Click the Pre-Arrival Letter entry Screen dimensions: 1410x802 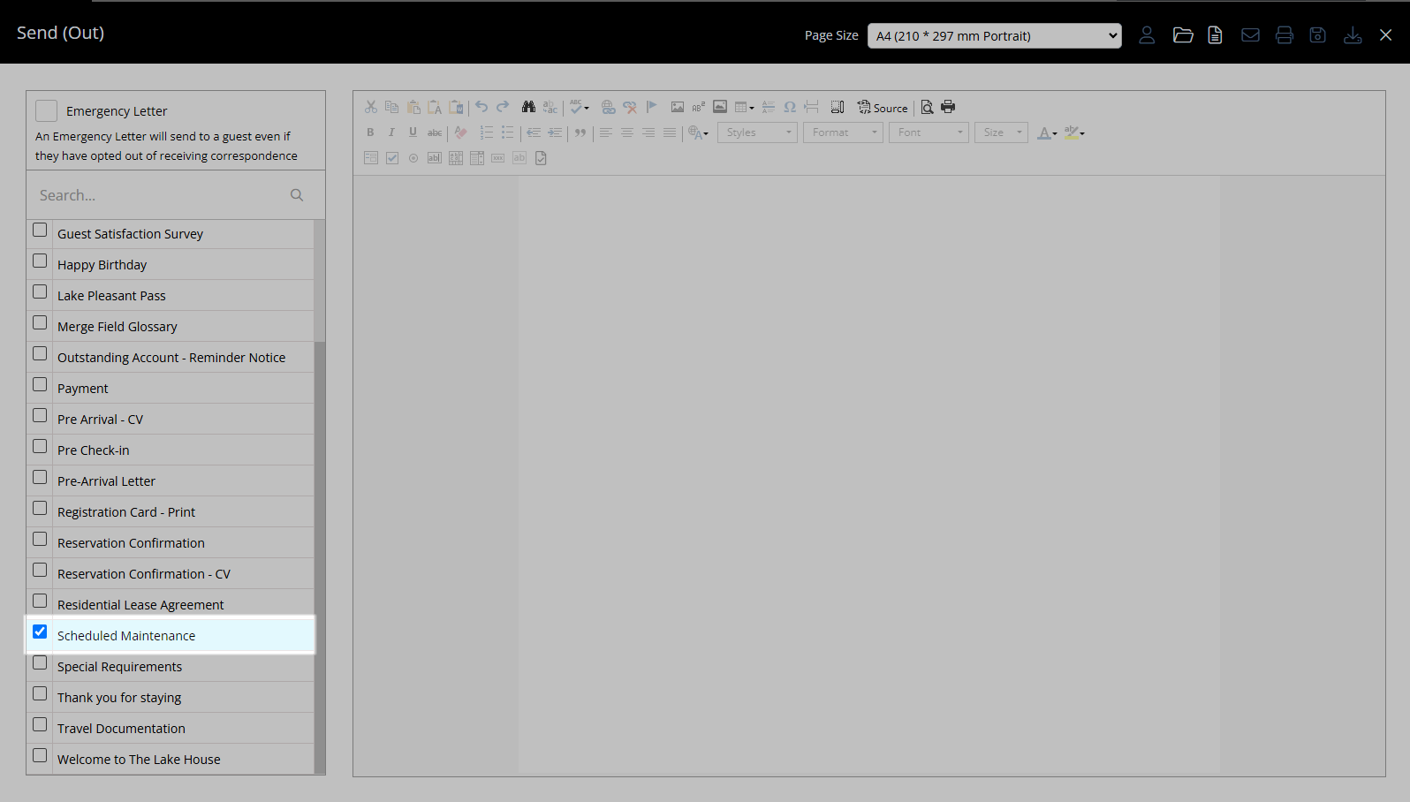pos(106,481)
